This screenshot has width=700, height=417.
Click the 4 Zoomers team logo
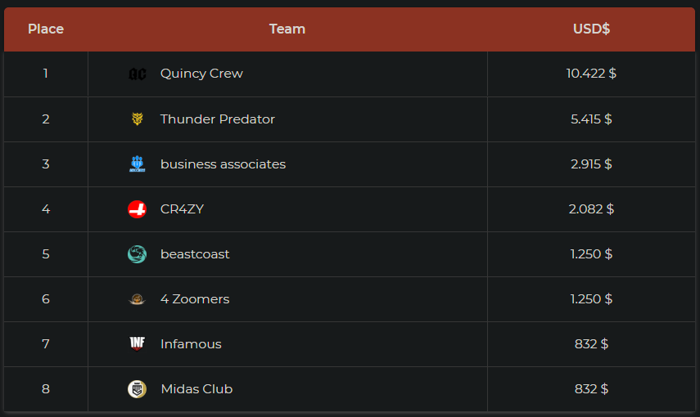coord(138,299)
